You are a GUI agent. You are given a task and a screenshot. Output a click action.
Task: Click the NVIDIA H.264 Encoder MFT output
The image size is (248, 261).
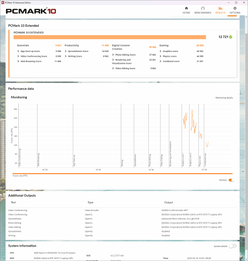[x=174, y=210]
